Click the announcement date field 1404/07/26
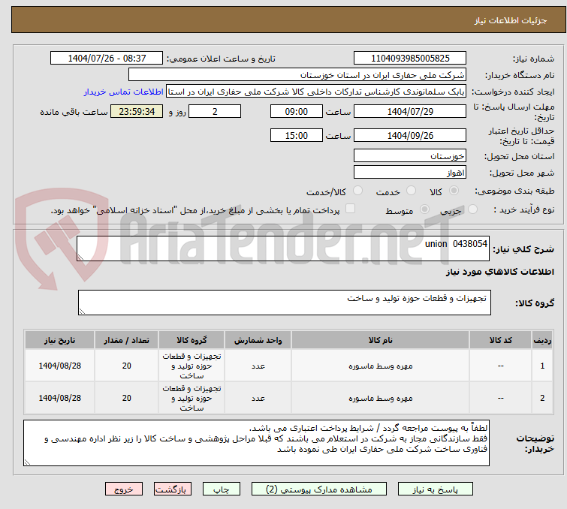Viewport: 567px width, 509px height. (107, 59)
